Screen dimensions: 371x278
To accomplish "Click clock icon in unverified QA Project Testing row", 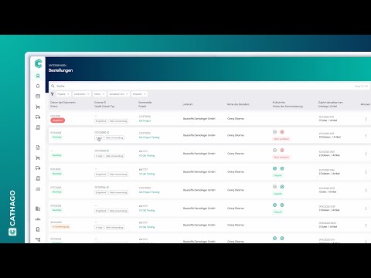I will click(x=274, y=132).
